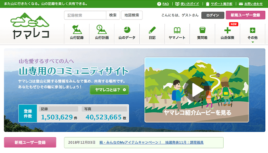Open the FAQ link

click(165, 4)
